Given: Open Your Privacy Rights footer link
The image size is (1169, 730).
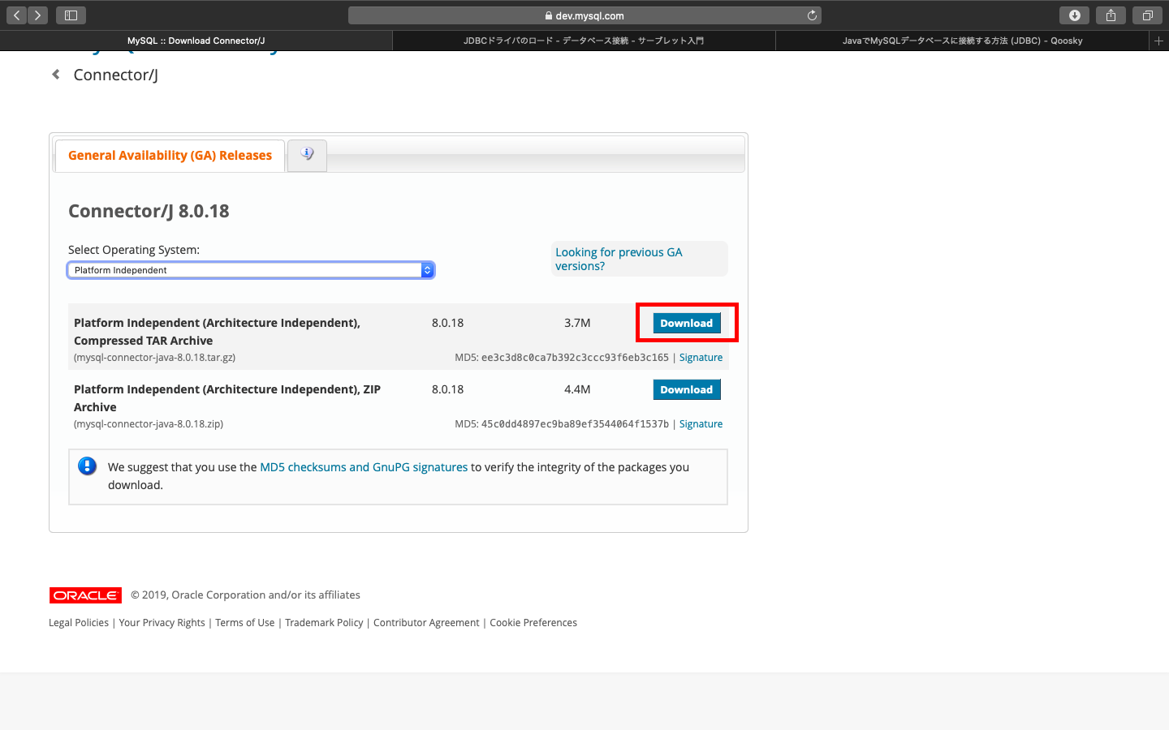Looking at the screenshot, I should pyautogui.click(x=162, y=623).
